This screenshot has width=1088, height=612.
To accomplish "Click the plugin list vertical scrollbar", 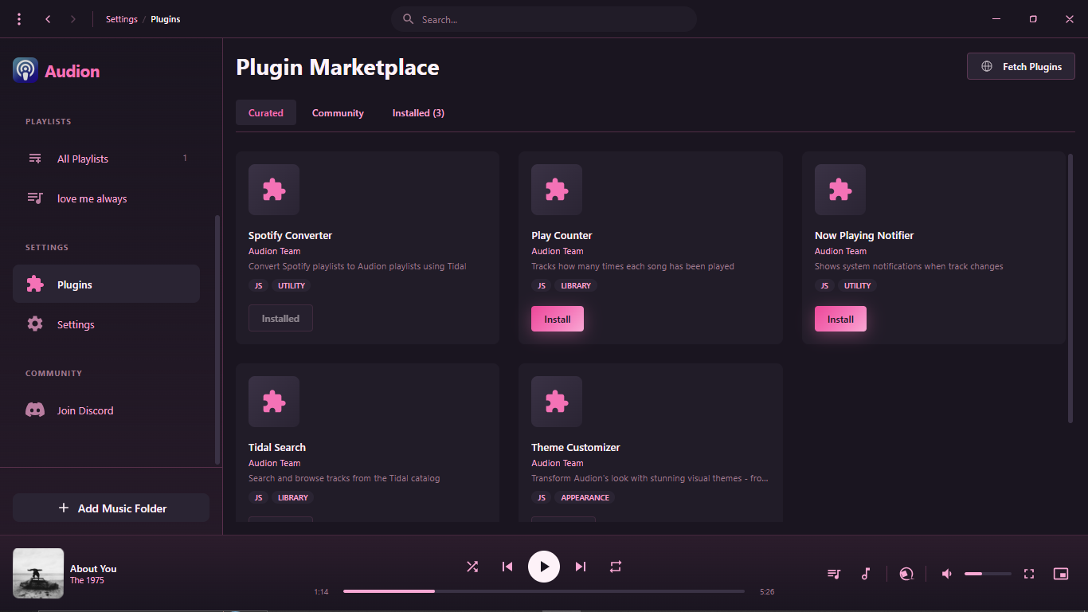I will [x=1070, y=288].
